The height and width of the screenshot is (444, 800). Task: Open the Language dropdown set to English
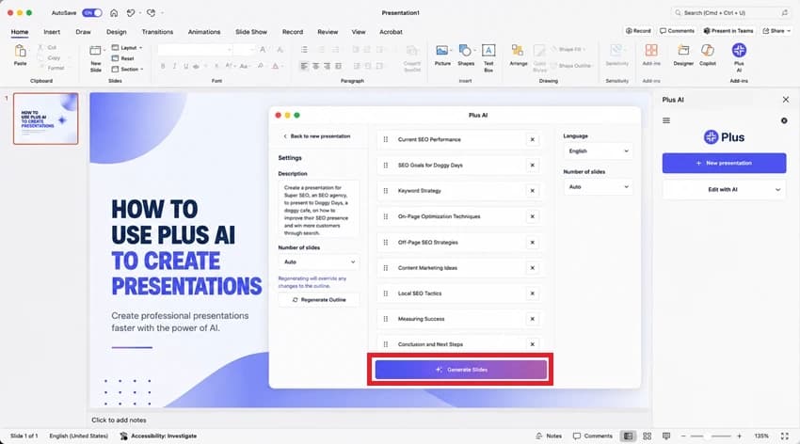pos(598,151)
